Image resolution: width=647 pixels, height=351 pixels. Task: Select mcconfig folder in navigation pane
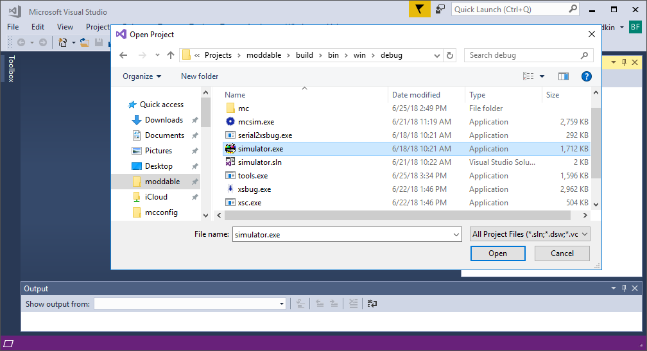(155, 212)
